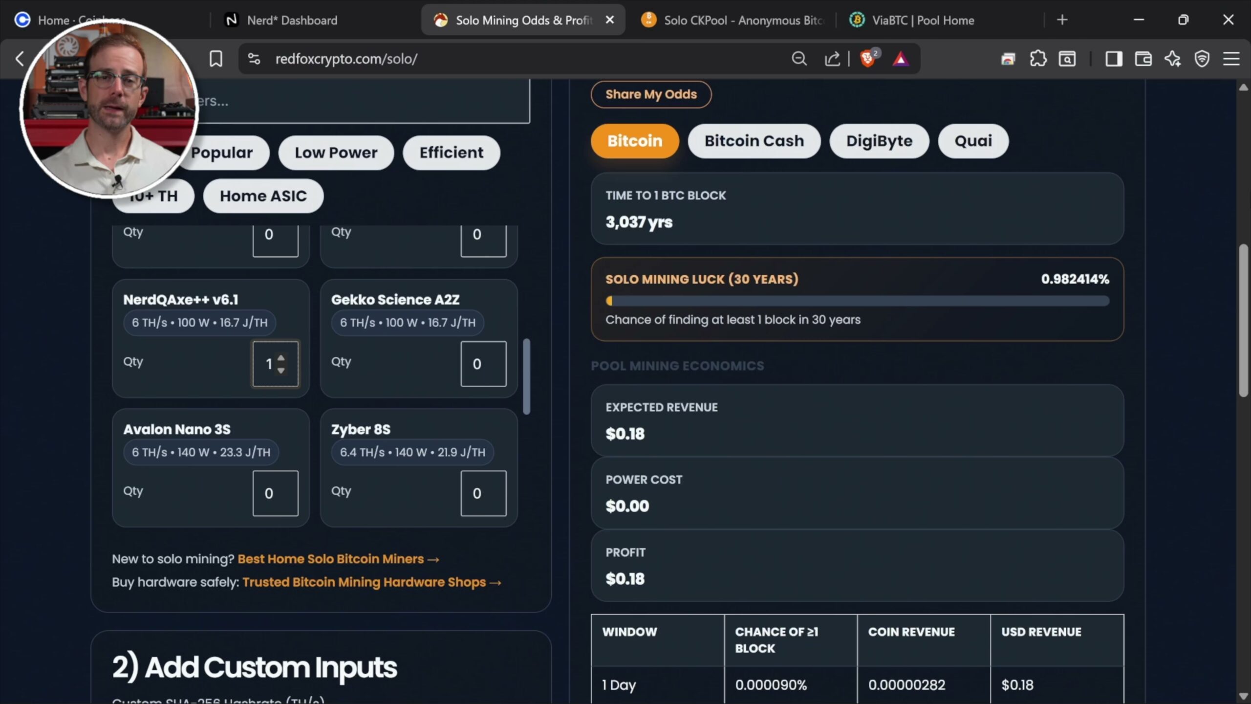Click the NerdQAxe++ v6.1 miner name

point(180,300)
